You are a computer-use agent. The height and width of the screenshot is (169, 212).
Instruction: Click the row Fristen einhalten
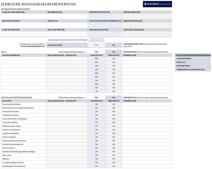tap(86, 137)
